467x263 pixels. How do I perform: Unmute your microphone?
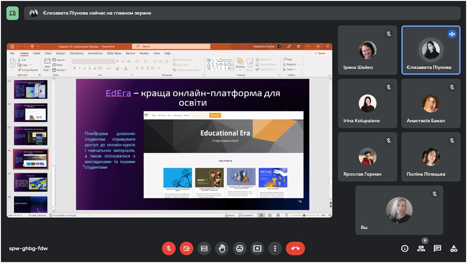(168, 248)
